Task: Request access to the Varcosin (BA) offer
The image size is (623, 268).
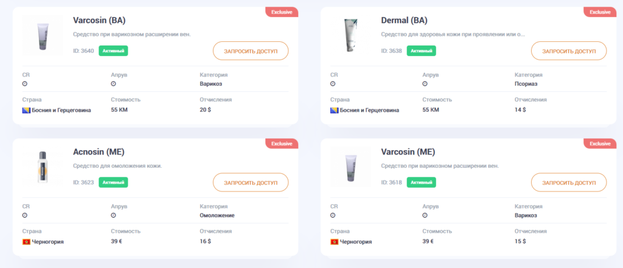Action: click(251, 51)
